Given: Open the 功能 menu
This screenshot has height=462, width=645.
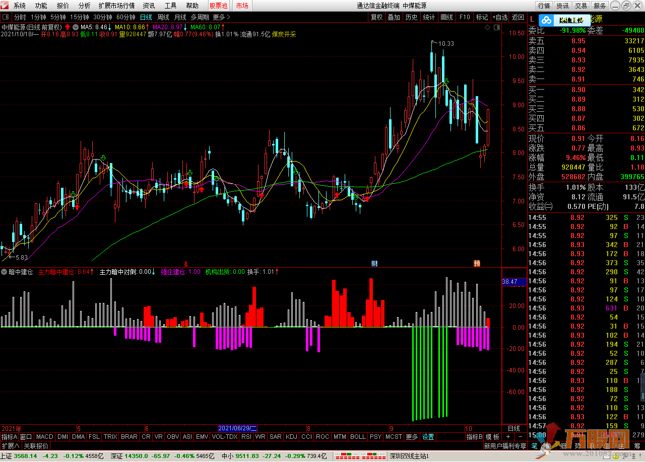Looking at the screenshot, I should click(x=41, y=6).
